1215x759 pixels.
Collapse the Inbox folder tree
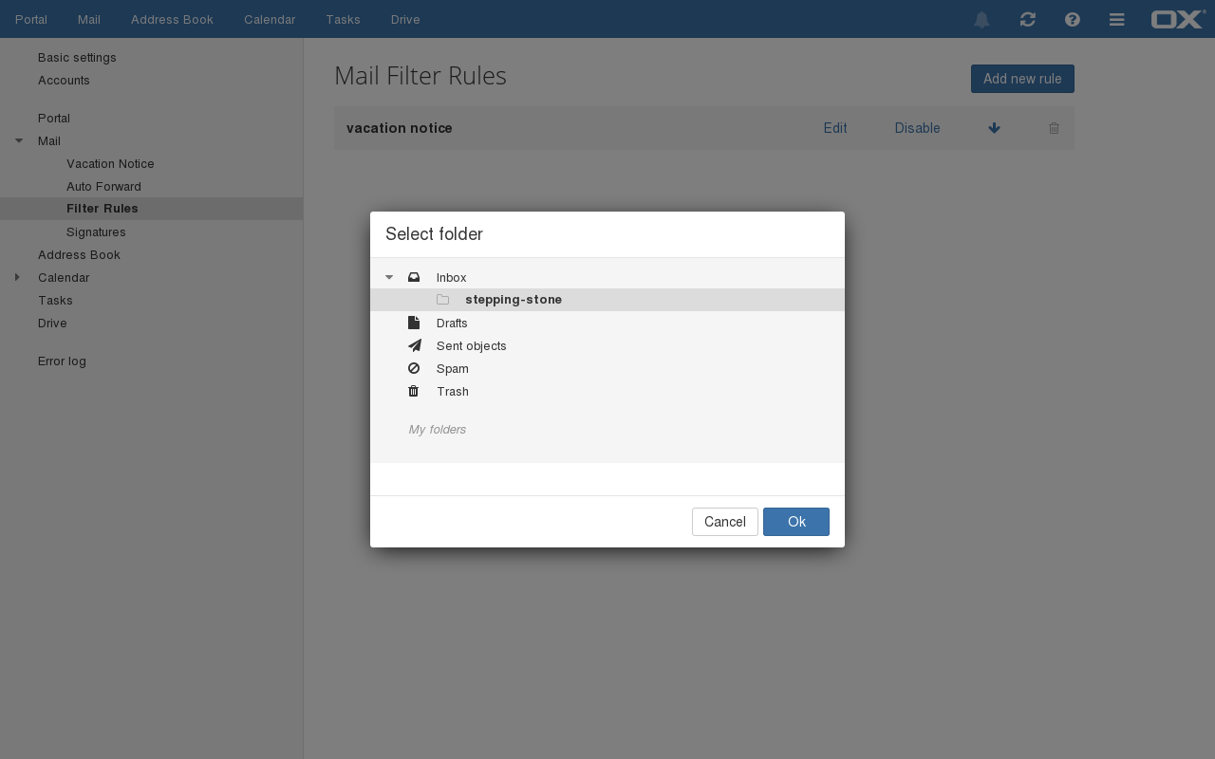(x=389, y=277)
